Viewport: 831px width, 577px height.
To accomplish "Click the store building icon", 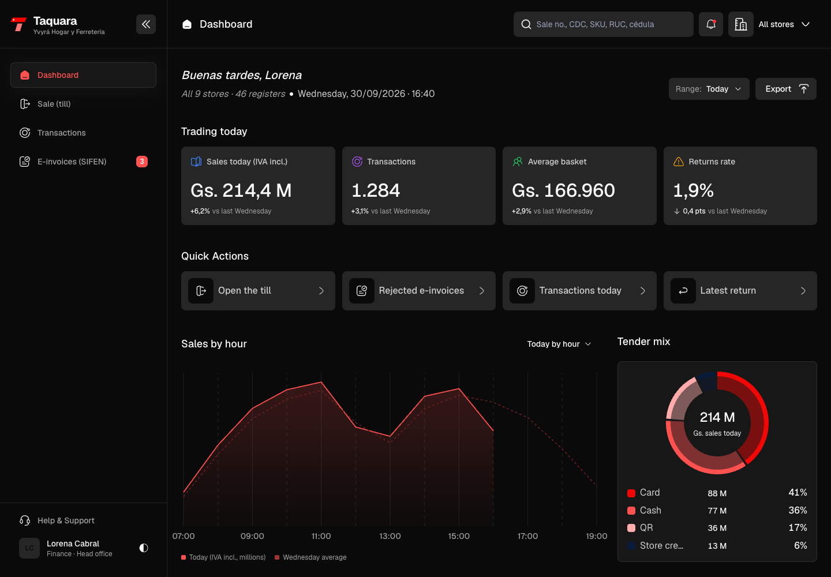I will click(741, 24).
